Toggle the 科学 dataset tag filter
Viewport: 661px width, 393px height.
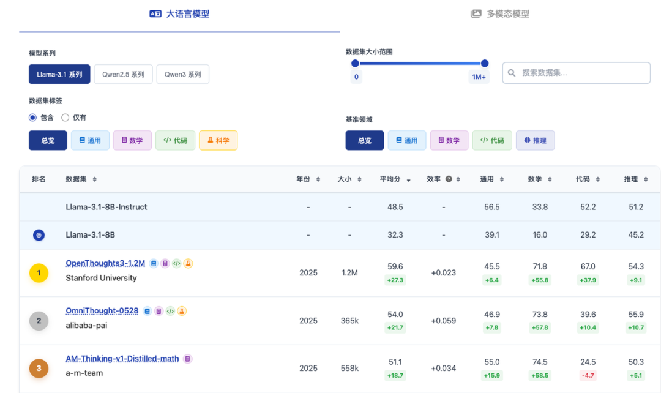[x=218, y=140]
